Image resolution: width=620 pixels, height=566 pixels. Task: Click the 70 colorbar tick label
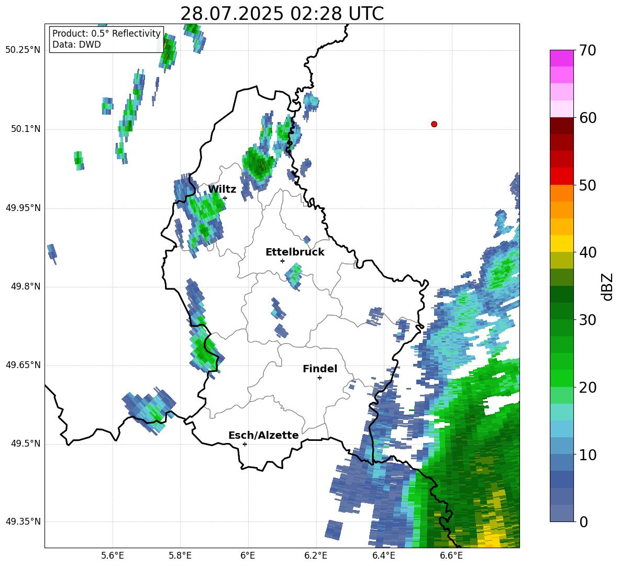tap(587, 50)
